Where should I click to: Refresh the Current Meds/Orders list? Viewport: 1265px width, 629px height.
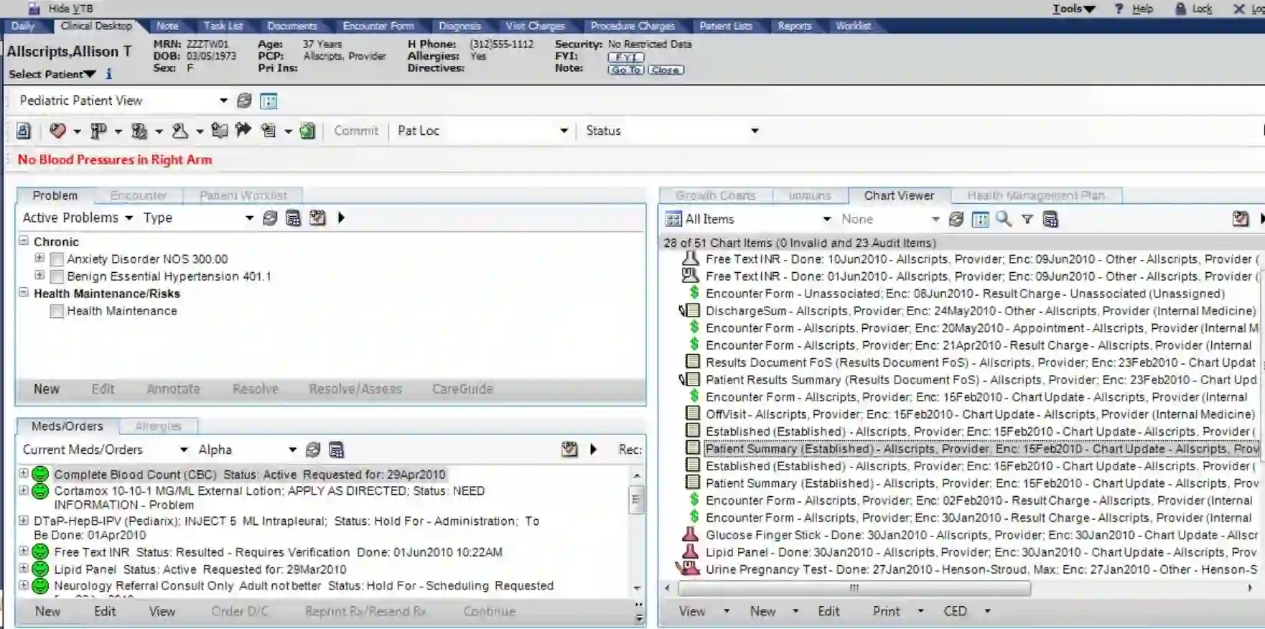click(313, 449)
